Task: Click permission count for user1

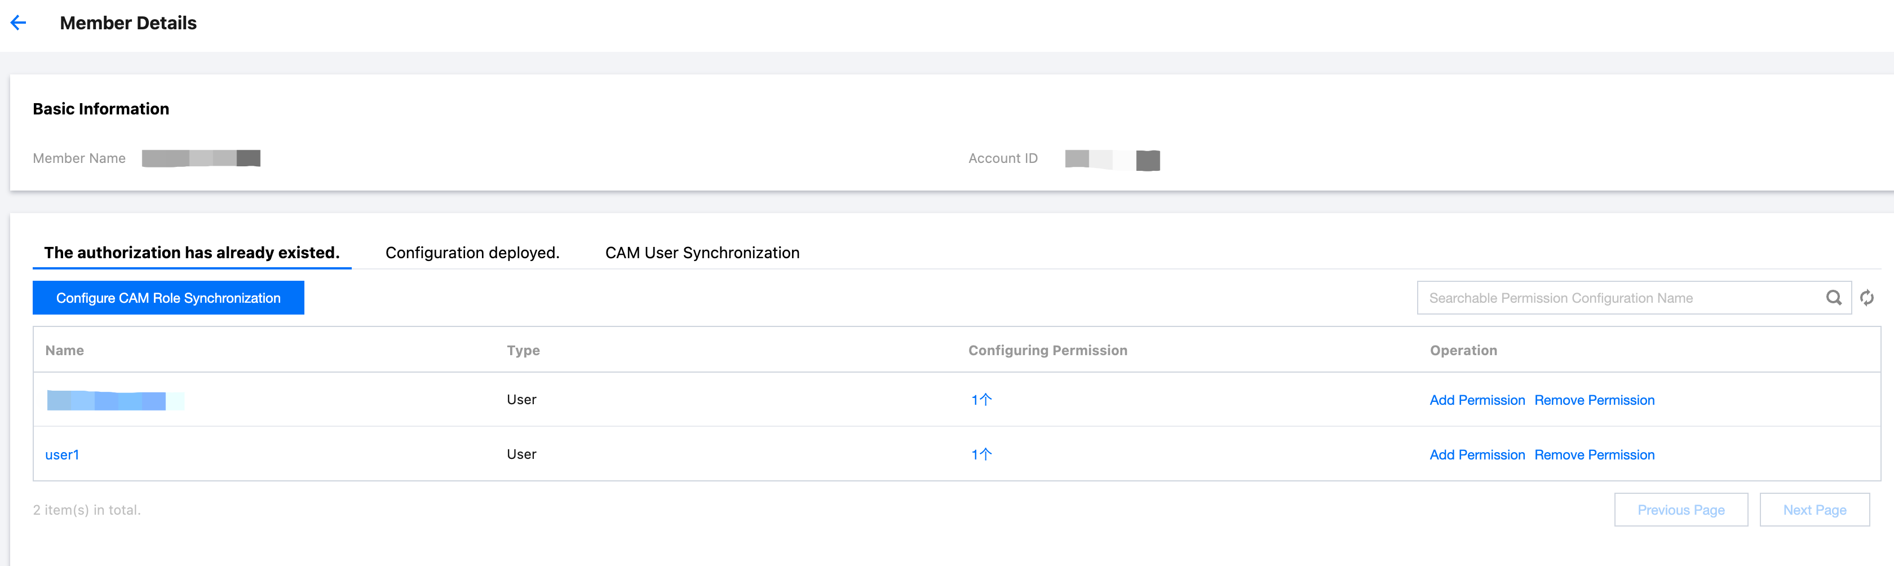Action: click(981, 455)
